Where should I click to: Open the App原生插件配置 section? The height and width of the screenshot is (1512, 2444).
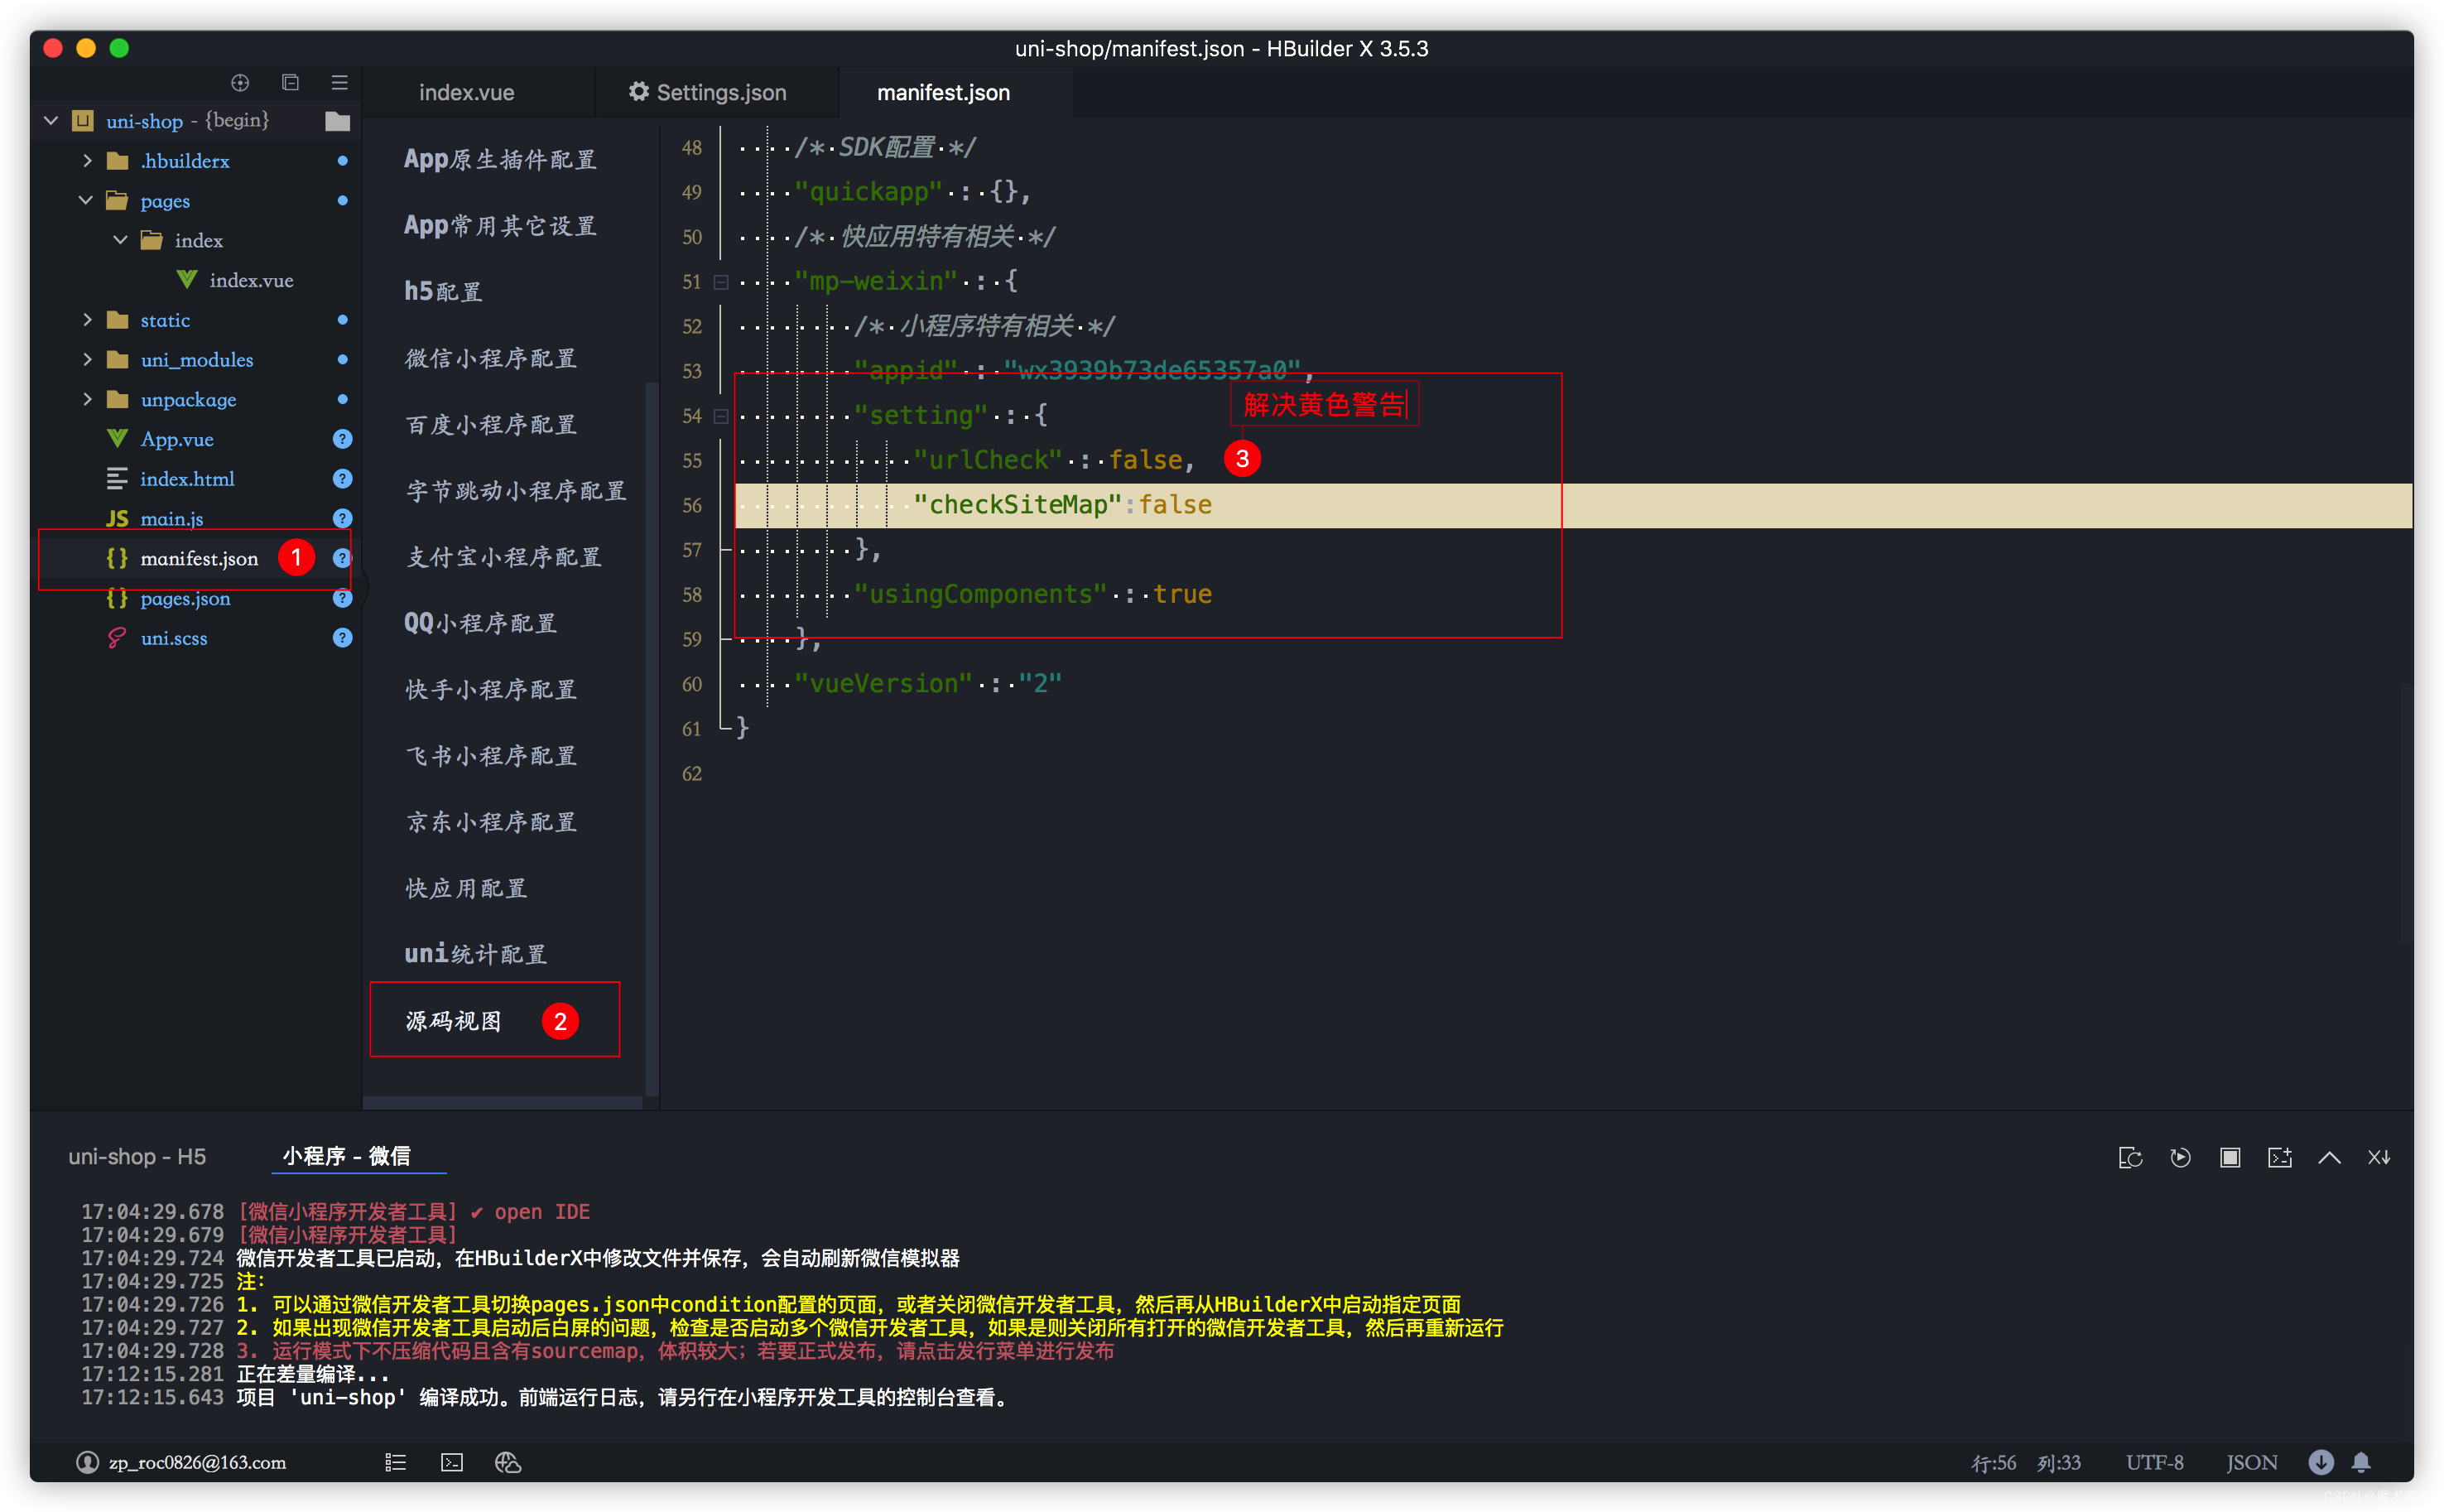click(501, 160)
